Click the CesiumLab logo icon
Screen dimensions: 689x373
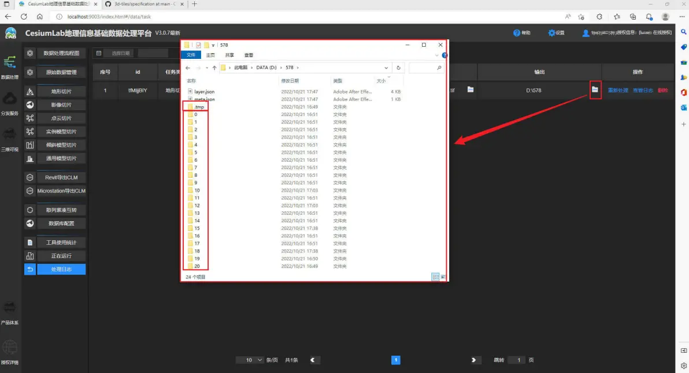[x=10, y=33]
